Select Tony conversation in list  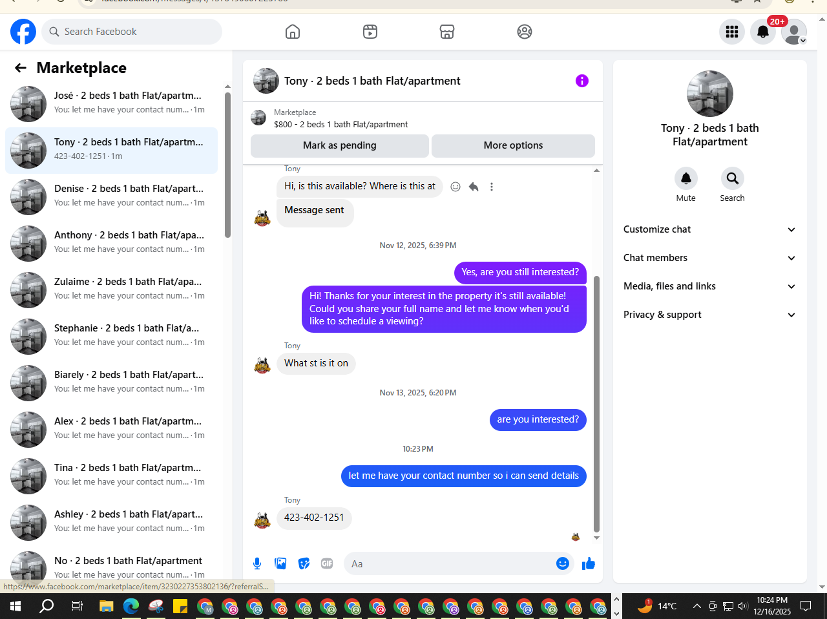112,151
